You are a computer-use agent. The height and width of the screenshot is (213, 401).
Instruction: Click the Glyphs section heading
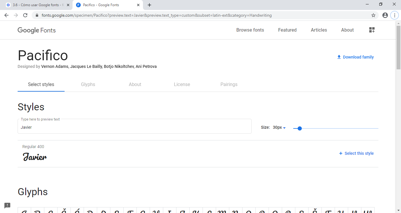point(33,192)
